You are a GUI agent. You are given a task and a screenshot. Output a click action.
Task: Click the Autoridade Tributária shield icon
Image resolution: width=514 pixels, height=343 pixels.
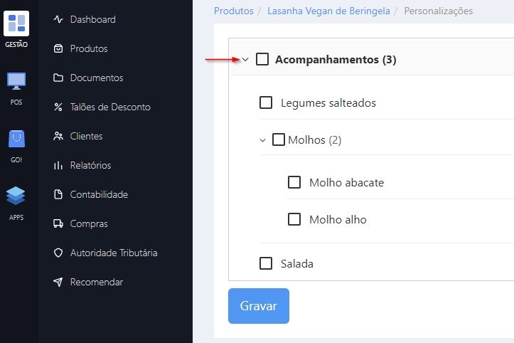[58, 253]
